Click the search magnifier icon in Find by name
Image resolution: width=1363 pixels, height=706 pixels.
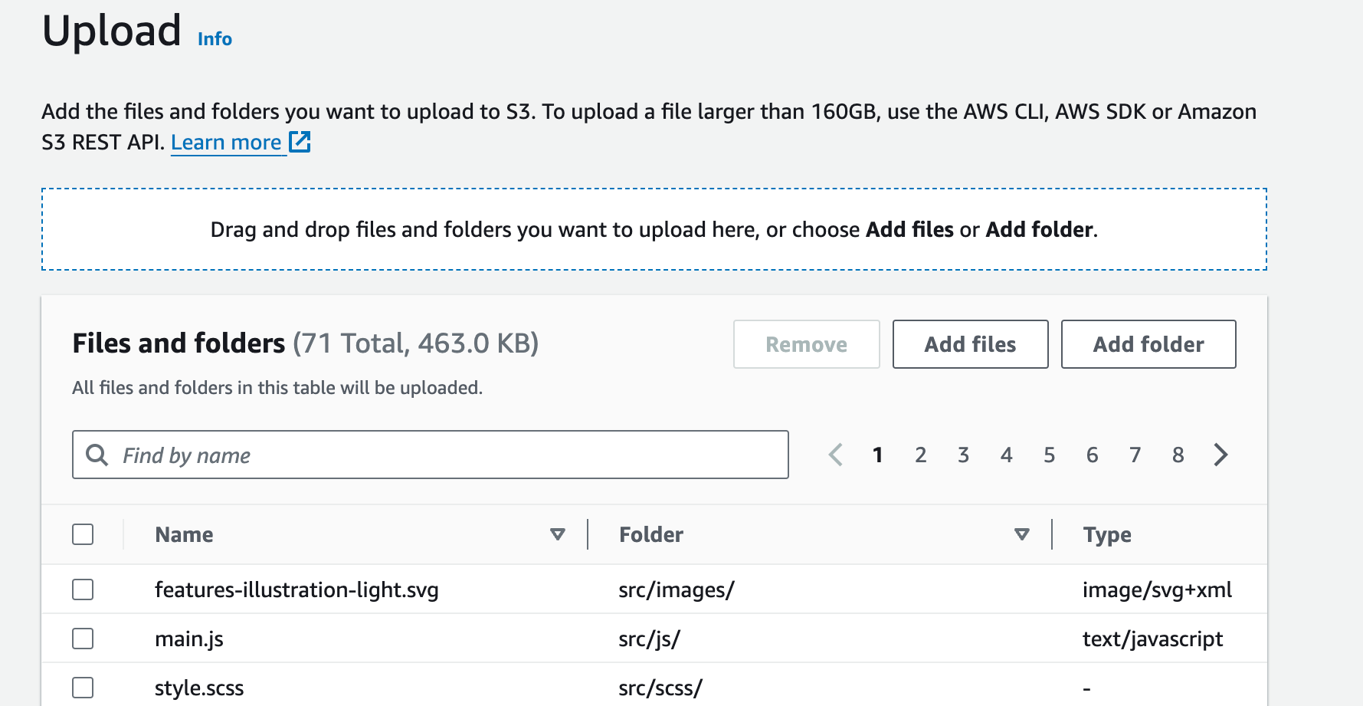[x=97, y=455]
